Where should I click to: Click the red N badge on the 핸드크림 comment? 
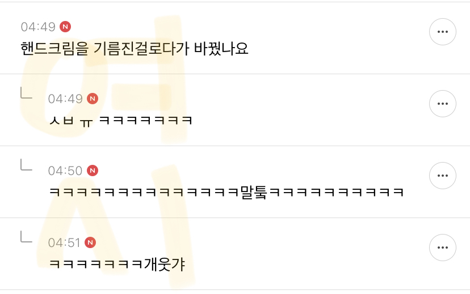click(x=65, y=27)
